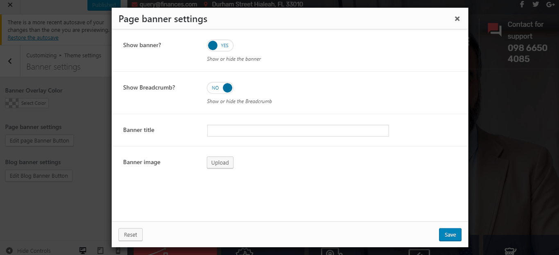
Task: Switch to mobile preview icon
Action: tap(118, 250)
